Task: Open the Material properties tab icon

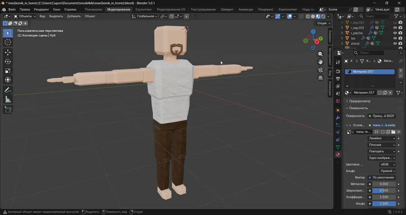Action: click(x=338, y=155)
